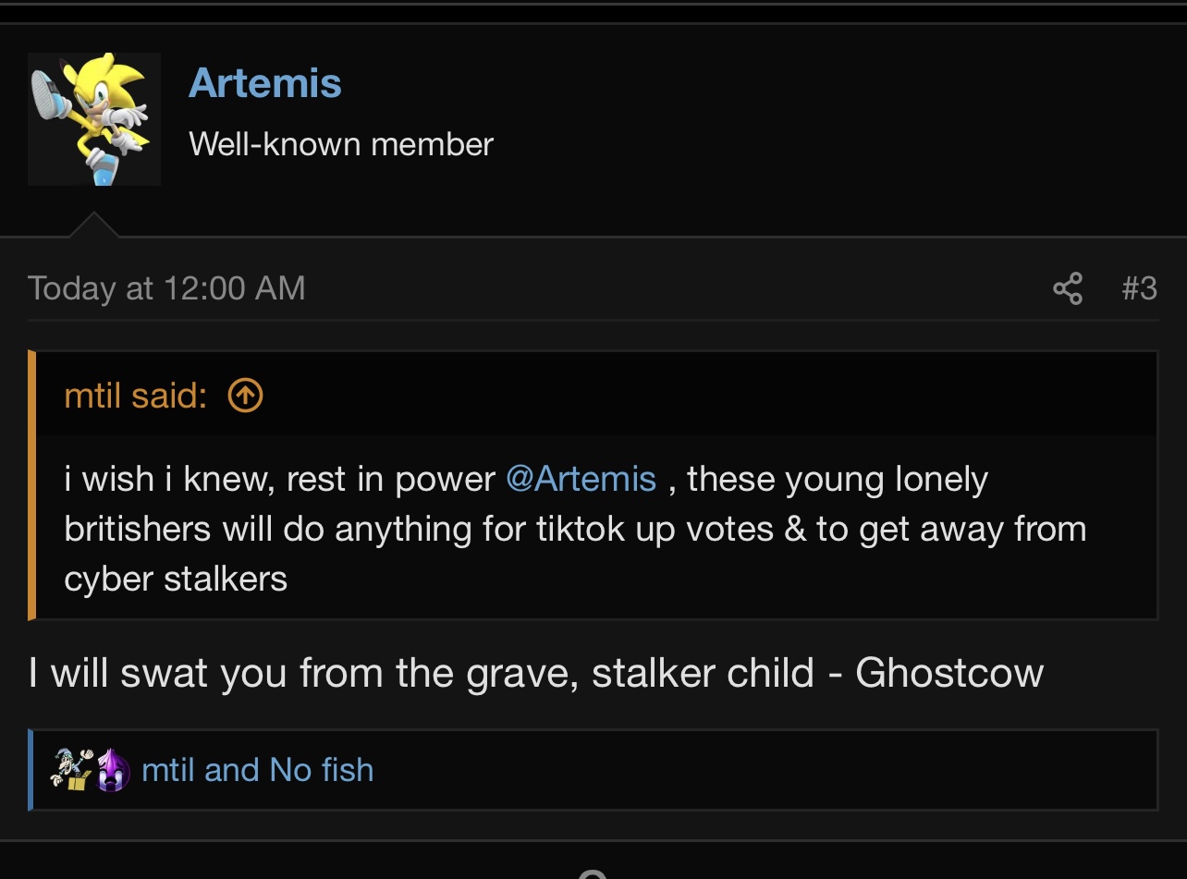Click the 'Well-known member' user title

click(x=341, y=144)
